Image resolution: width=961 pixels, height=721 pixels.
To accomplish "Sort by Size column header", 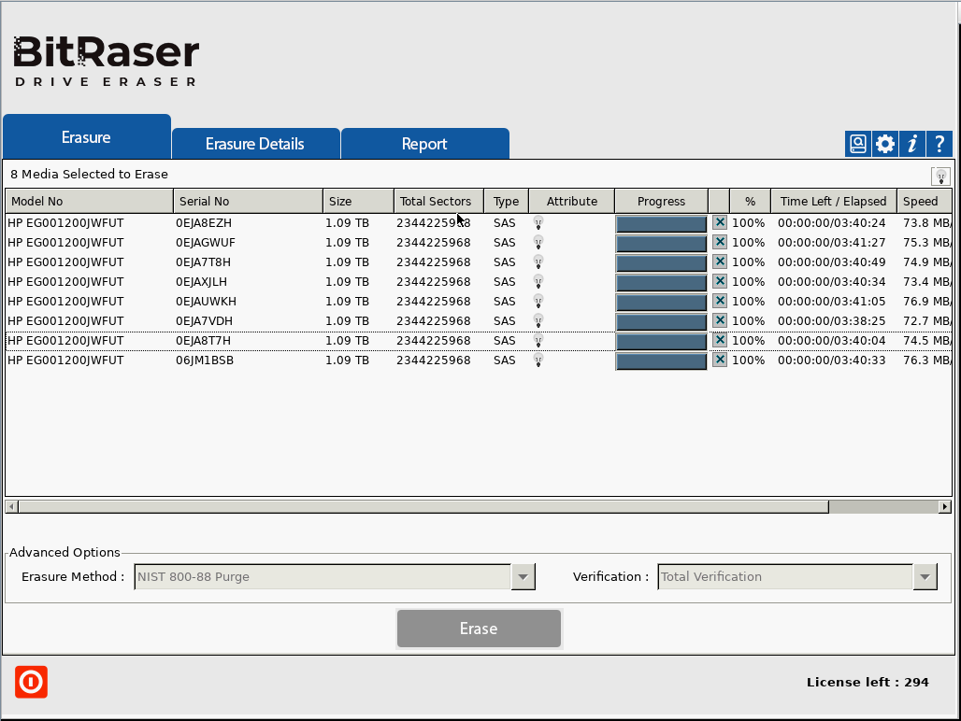I will [358, 202].
